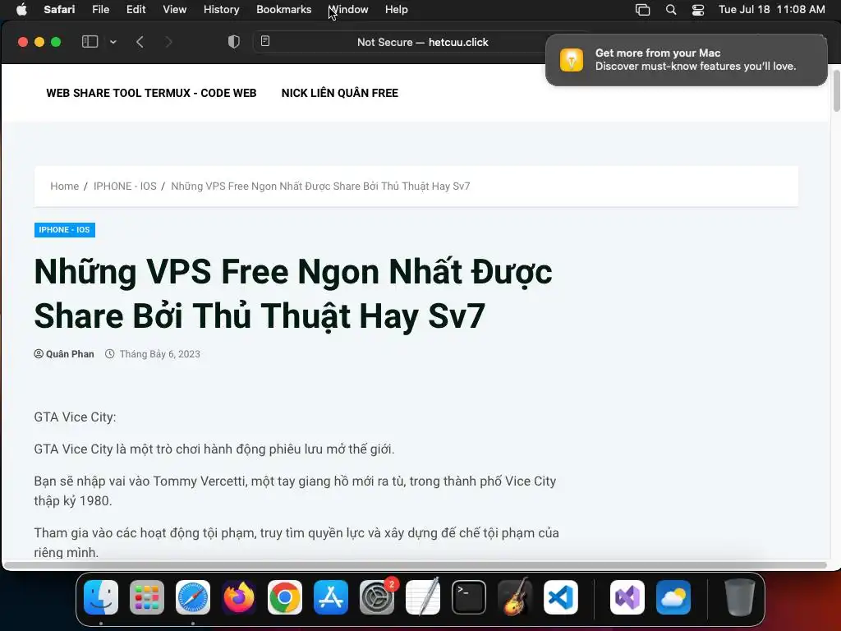This screenshot has width=841, height=631.
Task: Open Spotlight search icon
Action: pyautogui.click(x=670, y=10)
